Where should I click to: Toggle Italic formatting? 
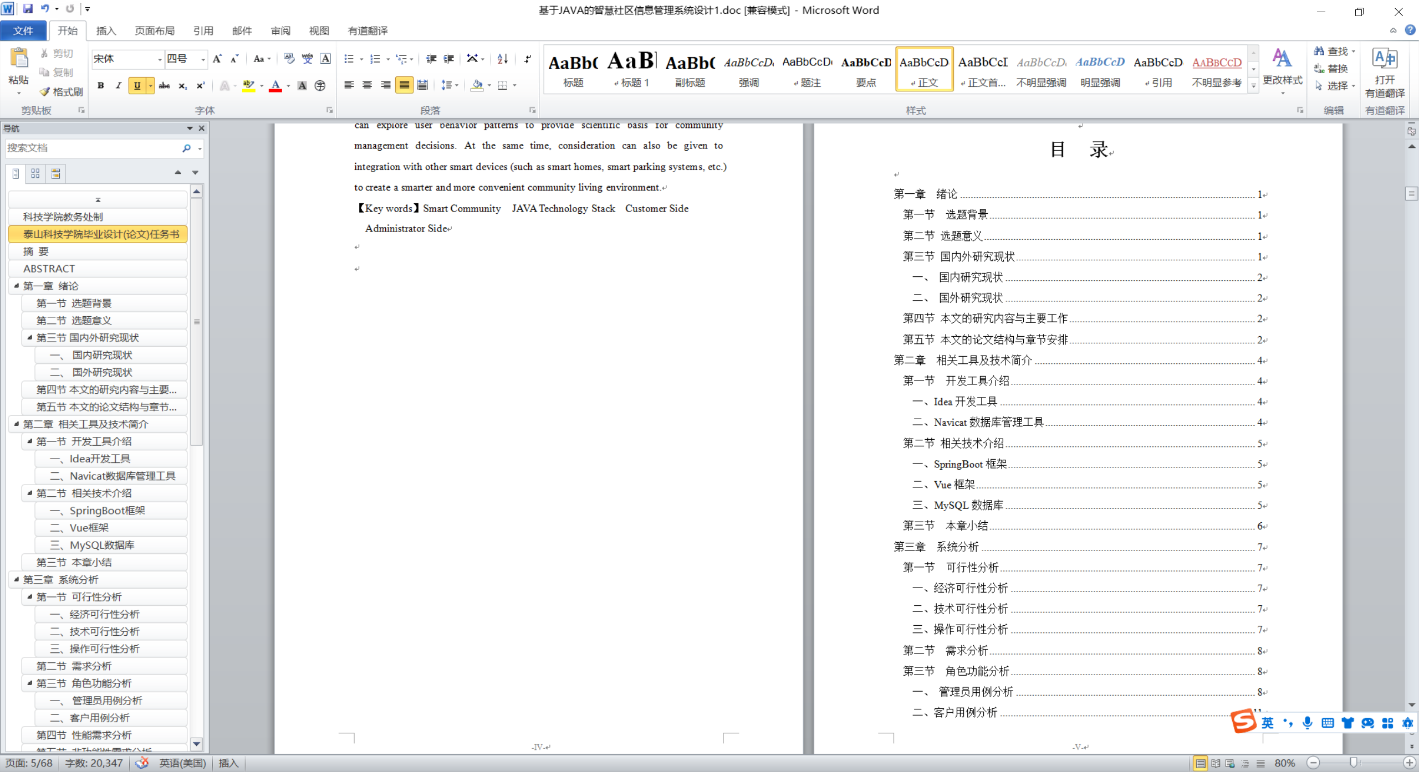coord(118,85)
